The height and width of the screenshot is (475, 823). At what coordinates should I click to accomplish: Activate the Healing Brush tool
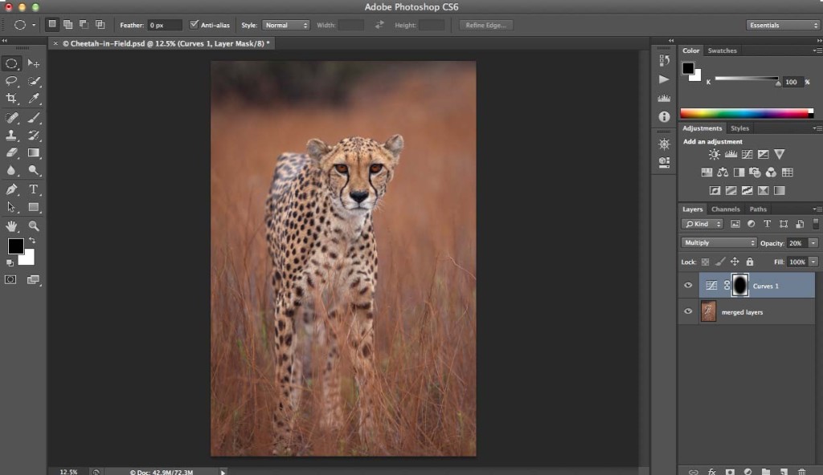pos(11,117)
